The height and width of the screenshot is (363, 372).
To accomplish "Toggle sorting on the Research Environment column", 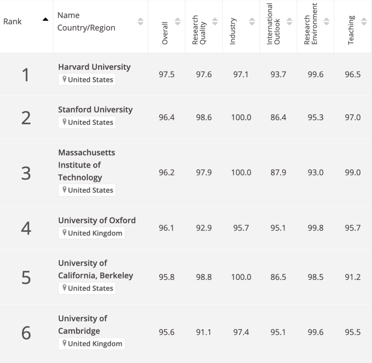I will (x=326, y=21).
